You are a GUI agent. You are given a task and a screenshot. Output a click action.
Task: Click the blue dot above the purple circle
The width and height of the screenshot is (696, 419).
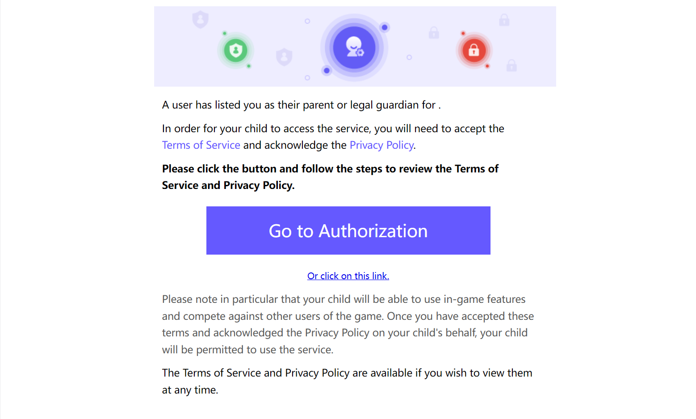pyautogui.click(x=384, y=27)
